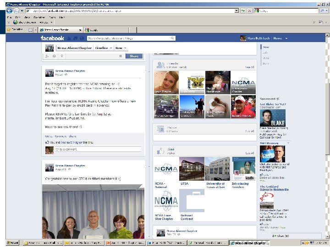The width and height of the screenshot is (330, 247).
Task: Open the Edit menu
Action: click(18, 17)
